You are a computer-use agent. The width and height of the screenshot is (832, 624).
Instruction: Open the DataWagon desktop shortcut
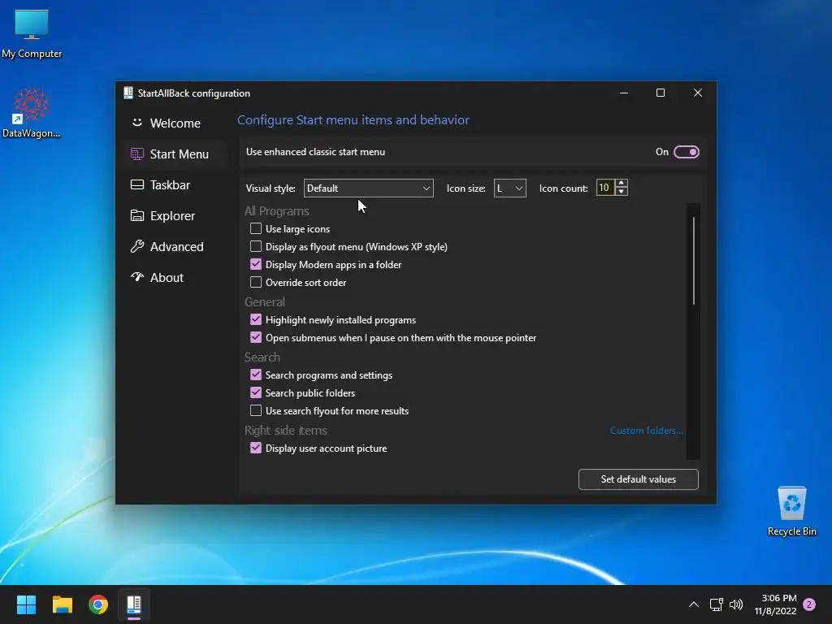32,112
